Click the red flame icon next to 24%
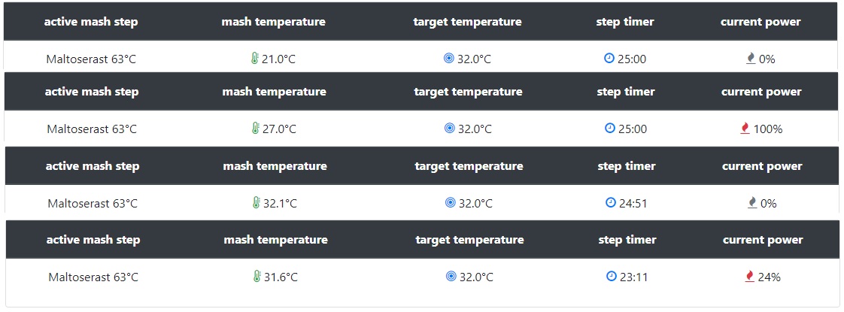Image resolution: width=844 pixels, height=312 pixels. (749, 277)
